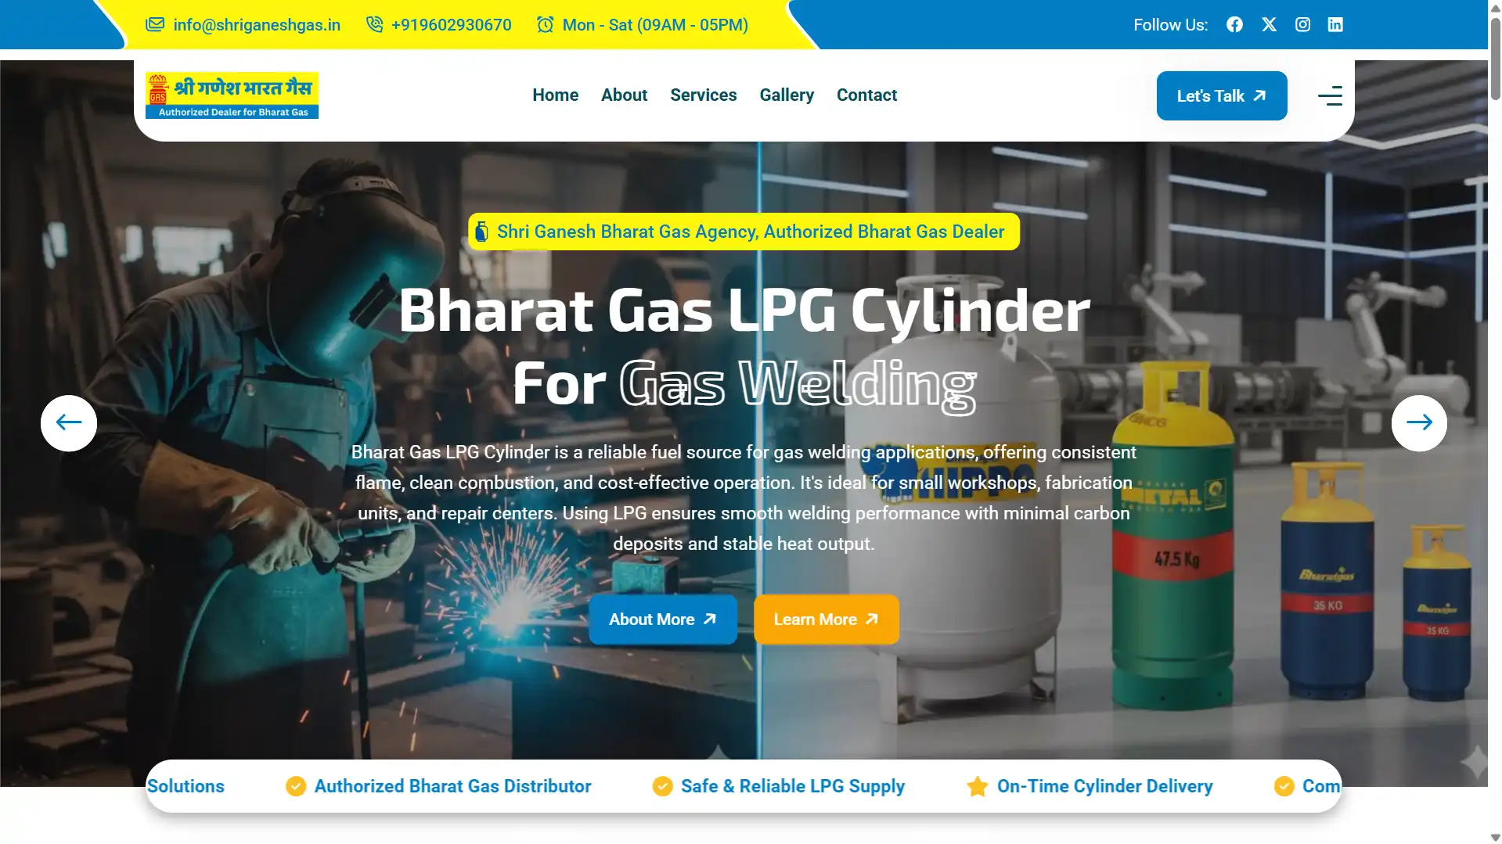Image resolution: width=1502 pixels, height=844 pixels.
Task: Email info@shriganeshgas.in link
Action: 257,25
